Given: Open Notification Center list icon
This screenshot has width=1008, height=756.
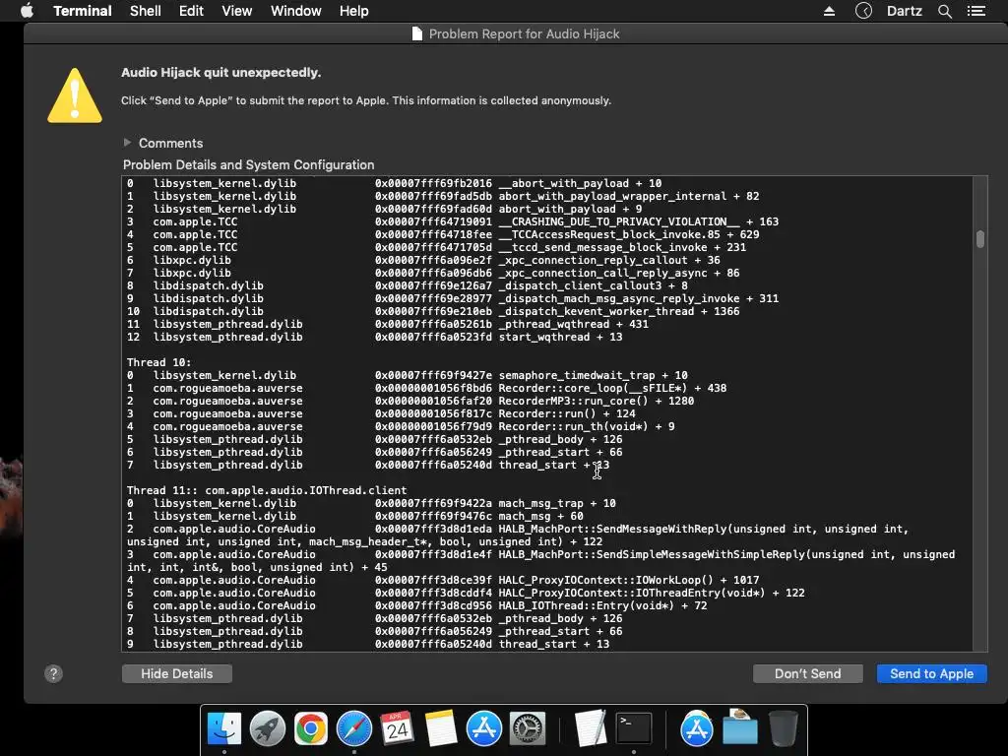Looking at the screenshot, I should click(976, 11).
